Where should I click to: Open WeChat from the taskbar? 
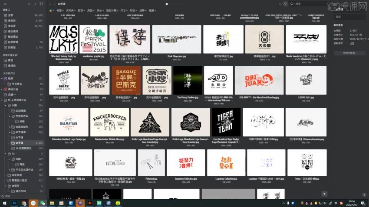[x=43, y=203]
